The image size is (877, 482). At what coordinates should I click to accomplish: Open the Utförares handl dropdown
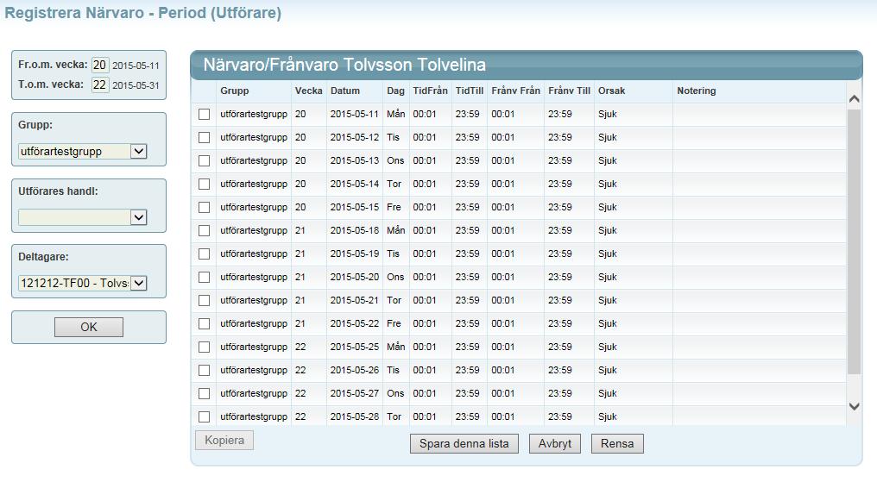coord(82,217)
